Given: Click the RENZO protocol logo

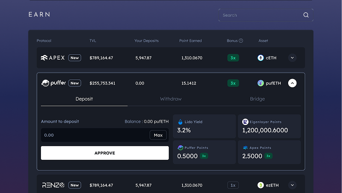Looking at the screenshot, I should [x=53, y=185].
